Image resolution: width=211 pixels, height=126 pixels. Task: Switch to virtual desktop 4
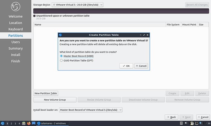[19, 124]
